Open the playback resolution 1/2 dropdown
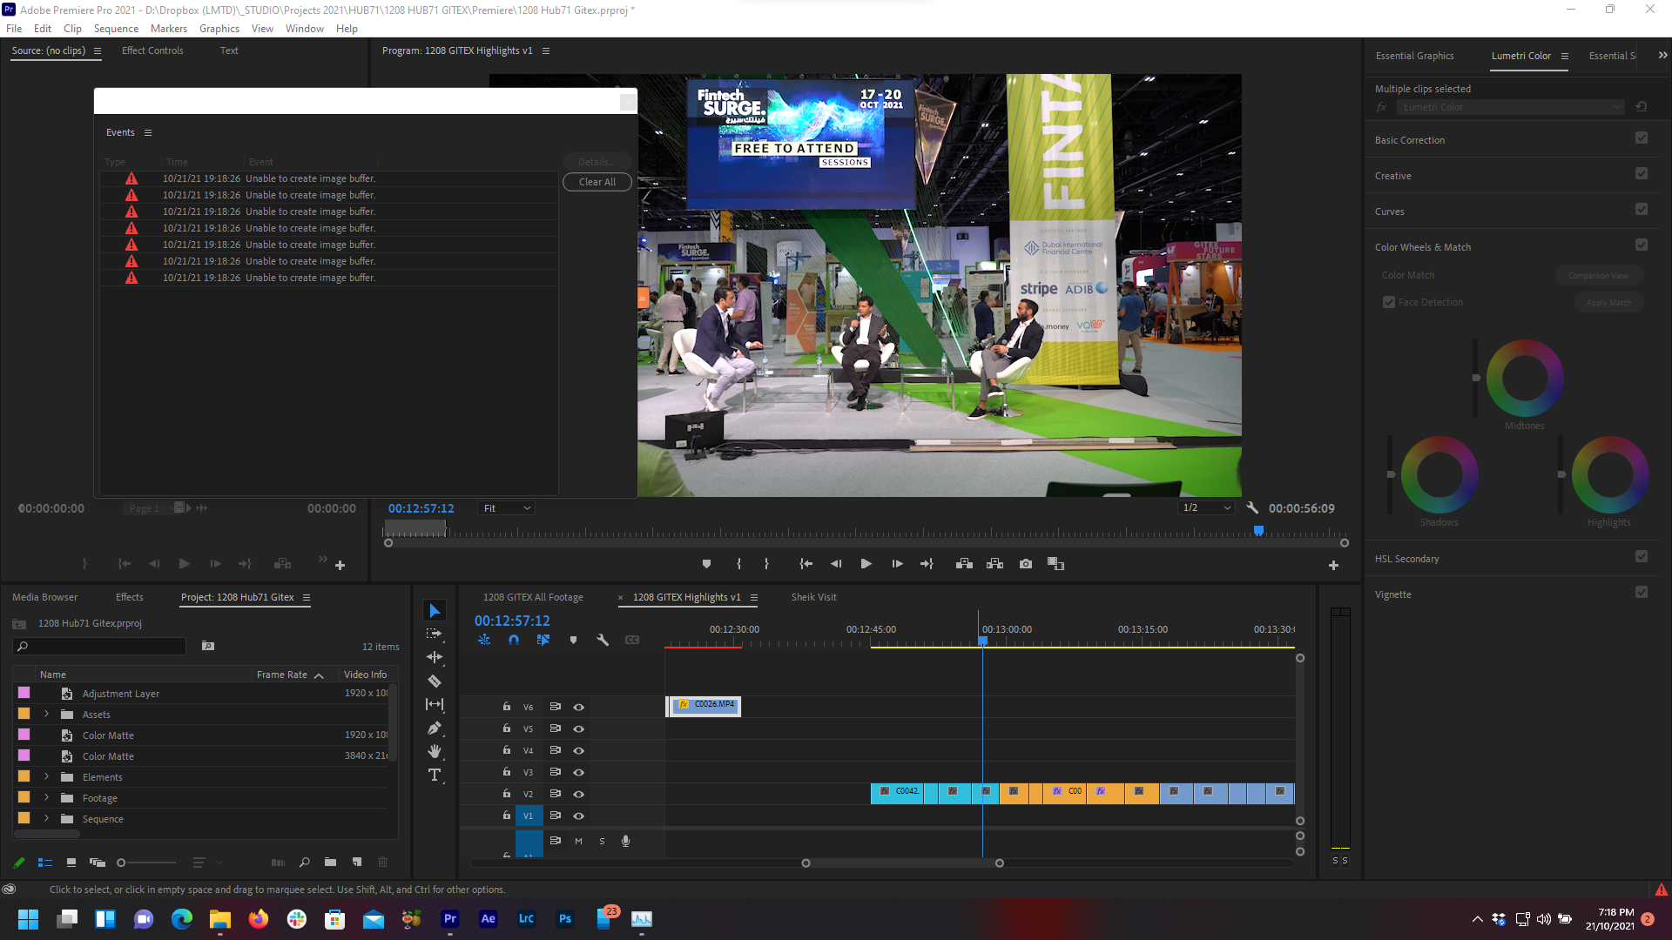 click(x=1206, y=507)
